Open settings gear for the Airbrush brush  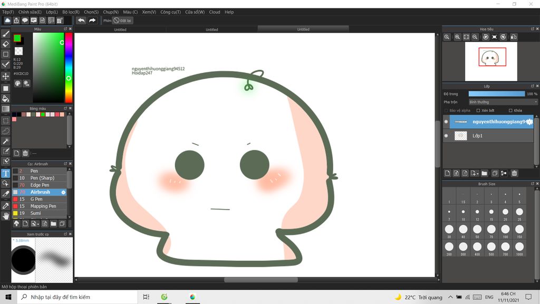[63, 192]
